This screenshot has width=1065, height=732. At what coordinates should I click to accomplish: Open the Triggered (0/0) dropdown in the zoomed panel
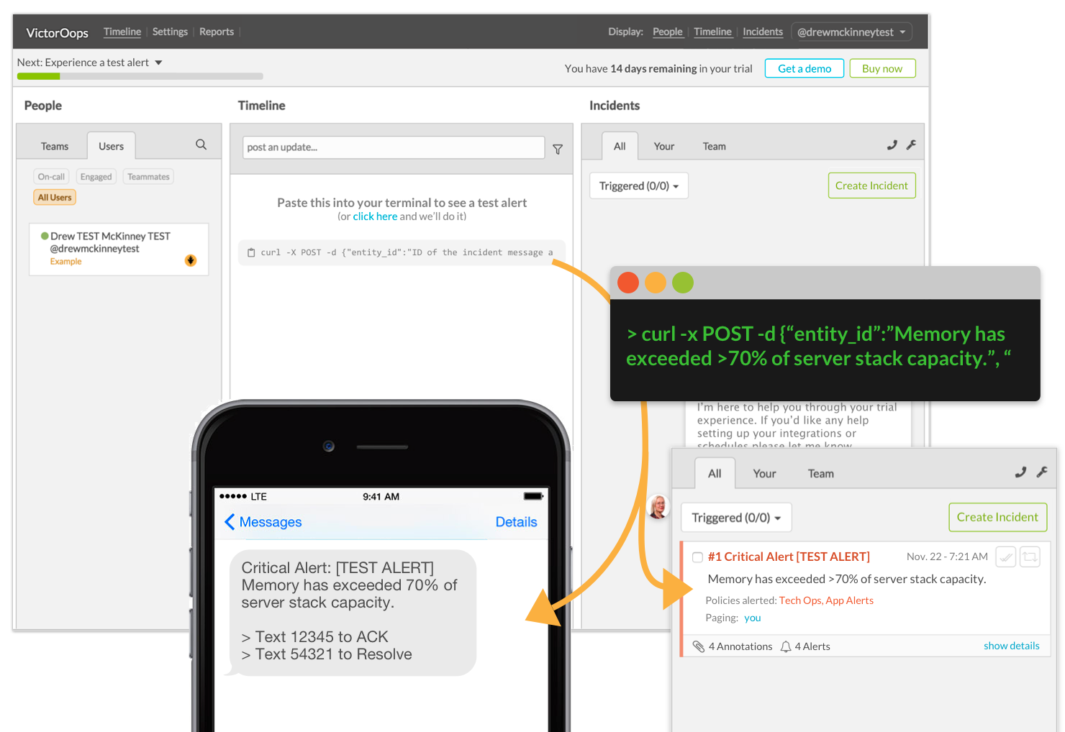pos(736,518)
